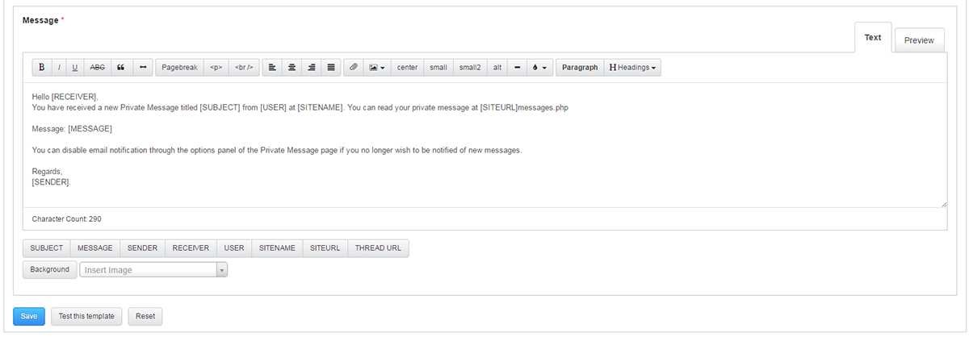Insert the SITENAME placeholder tag
Viewport: 969px width, 337px height.
[277, 248]
